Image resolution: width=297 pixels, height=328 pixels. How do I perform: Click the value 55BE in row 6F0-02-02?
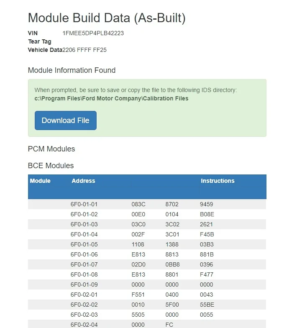pyautogui.click(x=207, y=305)
